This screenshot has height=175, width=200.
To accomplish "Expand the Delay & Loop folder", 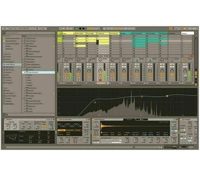I will pyautogui.click(x=23, y=38).
